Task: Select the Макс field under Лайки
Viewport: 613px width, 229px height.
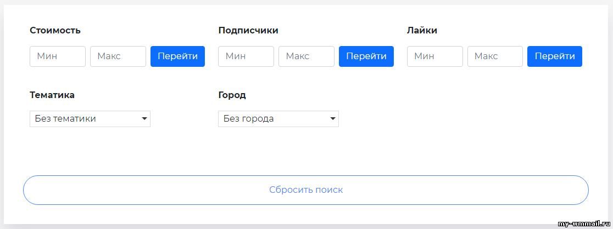Action: pos(495,56)
